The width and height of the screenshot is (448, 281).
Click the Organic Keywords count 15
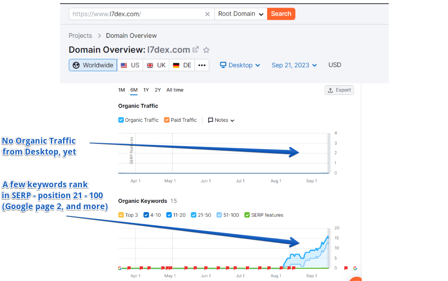(174, 201)
